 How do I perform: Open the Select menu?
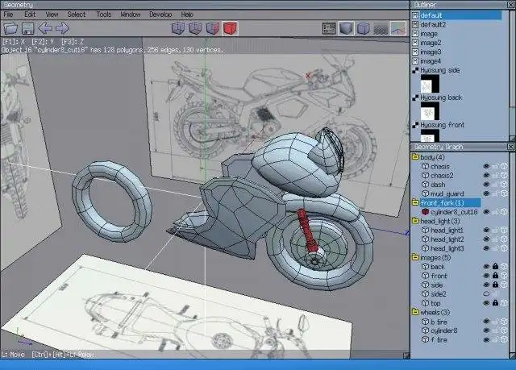(x=77, y=15)
